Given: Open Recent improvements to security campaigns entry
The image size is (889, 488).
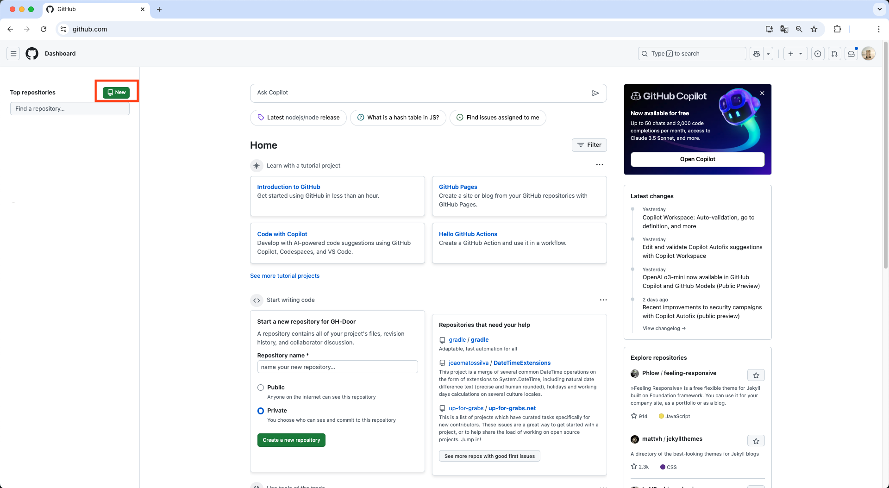Looking at the screenshot, I should pyautogui.click(x=702, y=312).
